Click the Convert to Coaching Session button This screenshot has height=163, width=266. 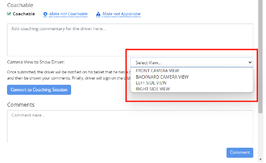point(39,90)
